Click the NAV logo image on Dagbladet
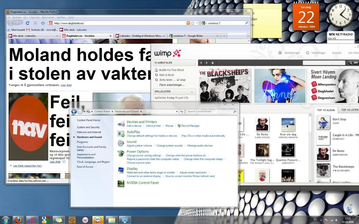This screenshot has width=359, height=224. coord(28,126)
